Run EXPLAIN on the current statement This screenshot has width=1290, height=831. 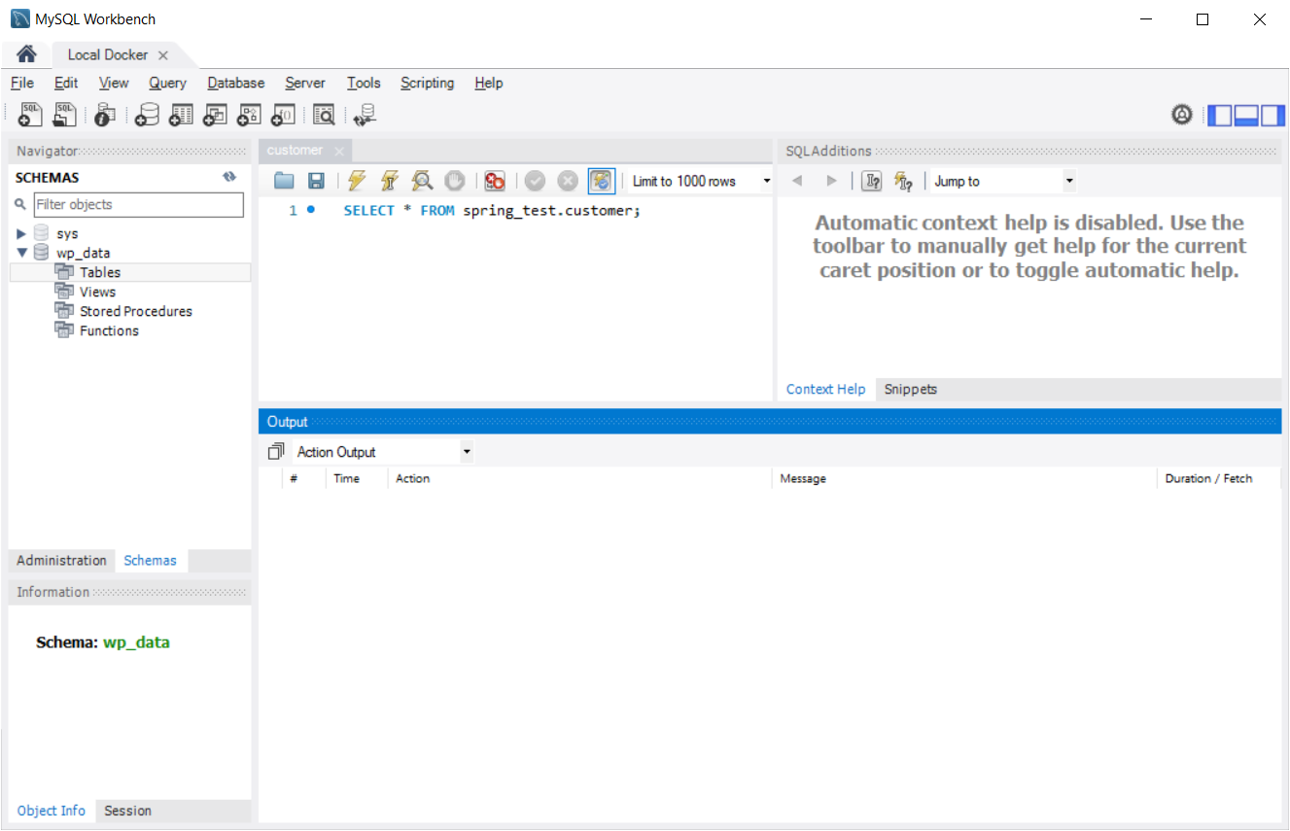tap(422, 181)
